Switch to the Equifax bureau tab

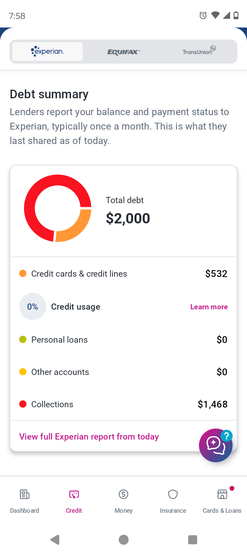point(123,52)
